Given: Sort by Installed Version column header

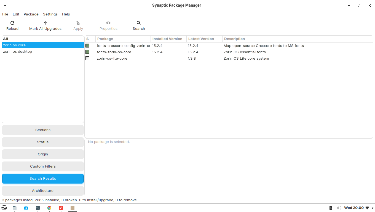Looking at the screenshot, I should click(168, 39).
